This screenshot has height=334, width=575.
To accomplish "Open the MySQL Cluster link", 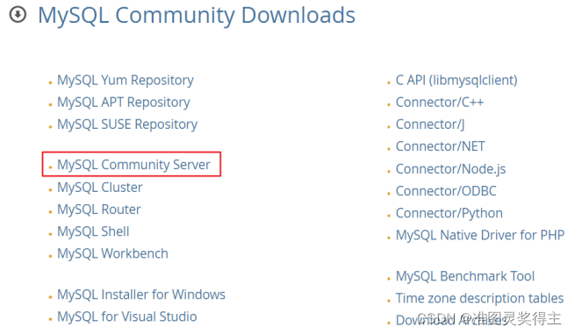I will point(100,188).
